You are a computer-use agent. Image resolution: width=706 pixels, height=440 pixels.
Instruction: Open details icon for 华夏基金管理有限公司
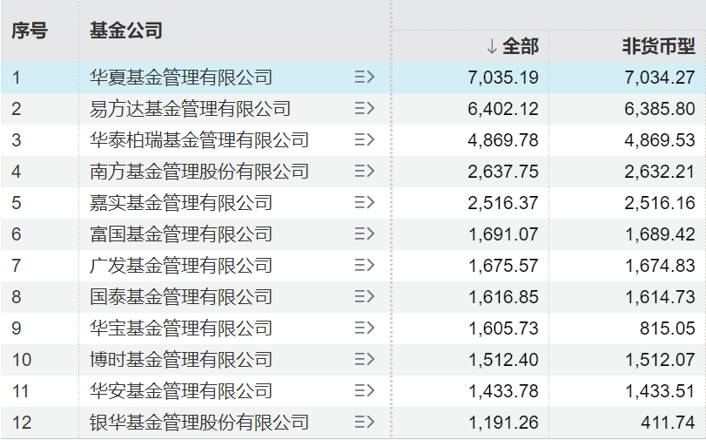click(x=364, y=77)
